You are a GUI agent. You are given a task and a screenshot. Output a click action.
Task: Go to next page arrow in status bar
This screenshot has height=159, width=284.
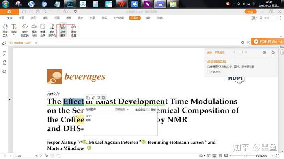tap(41, 156)
